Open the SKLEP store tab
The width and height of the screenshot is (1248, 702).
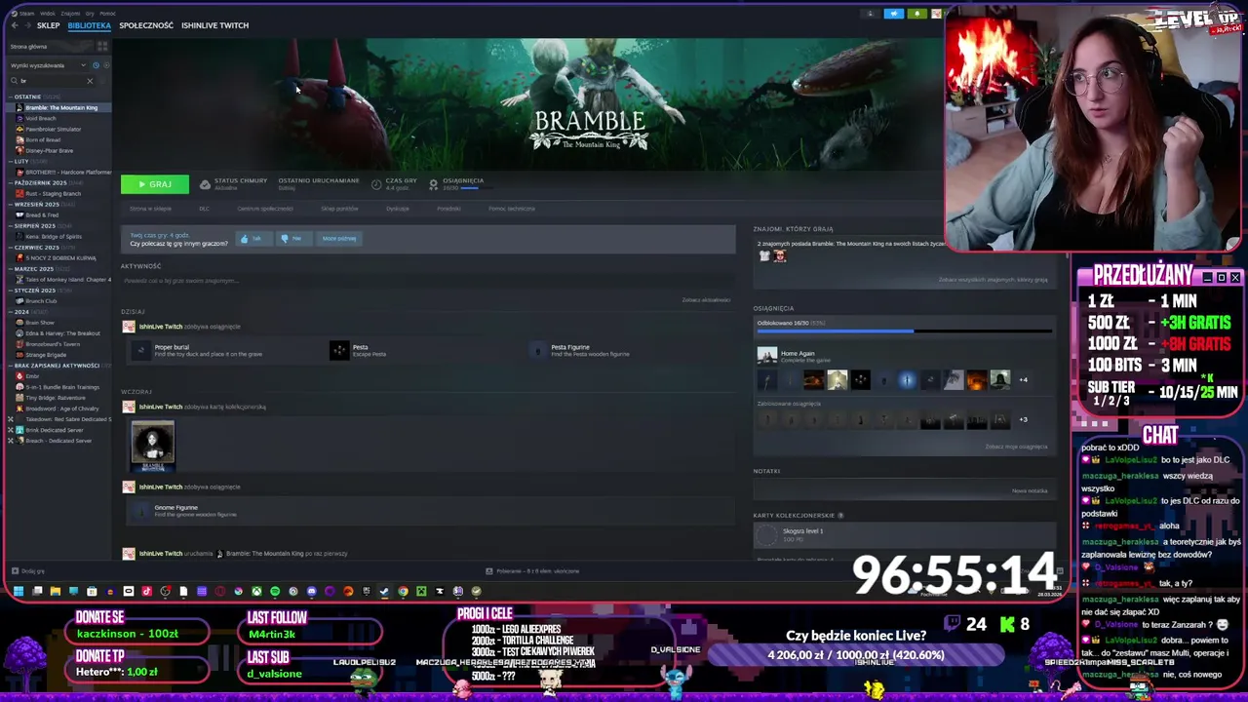click(48, 25)
